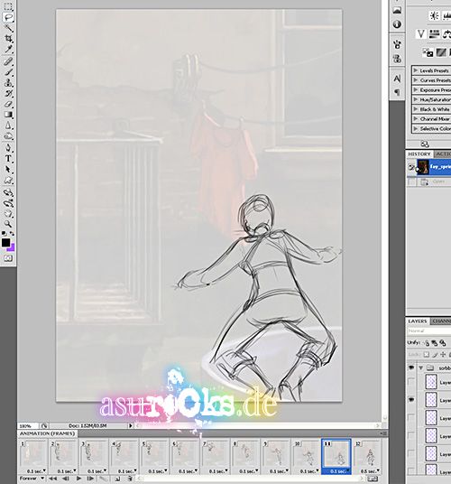Expand Black & White presets
Viewport: 451px width, 484px height.
coord(415,109)
